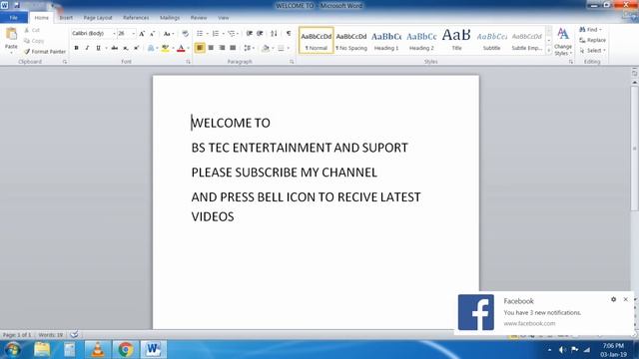639x359 pixels.
Task: Open the borders dropdown arrow
Action: [x=289, y=48]
